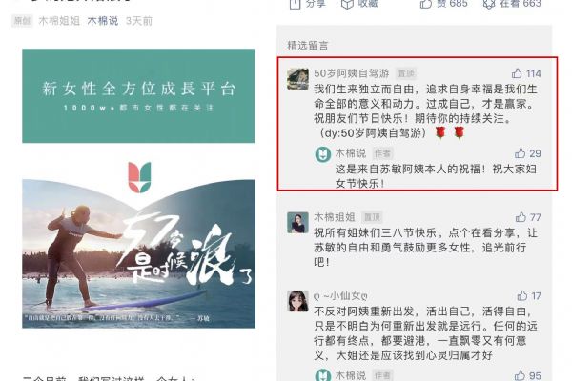Click the 木棉姐姐 author name in byline
This screenshot has width=572, height=381.
click(59, 21)
